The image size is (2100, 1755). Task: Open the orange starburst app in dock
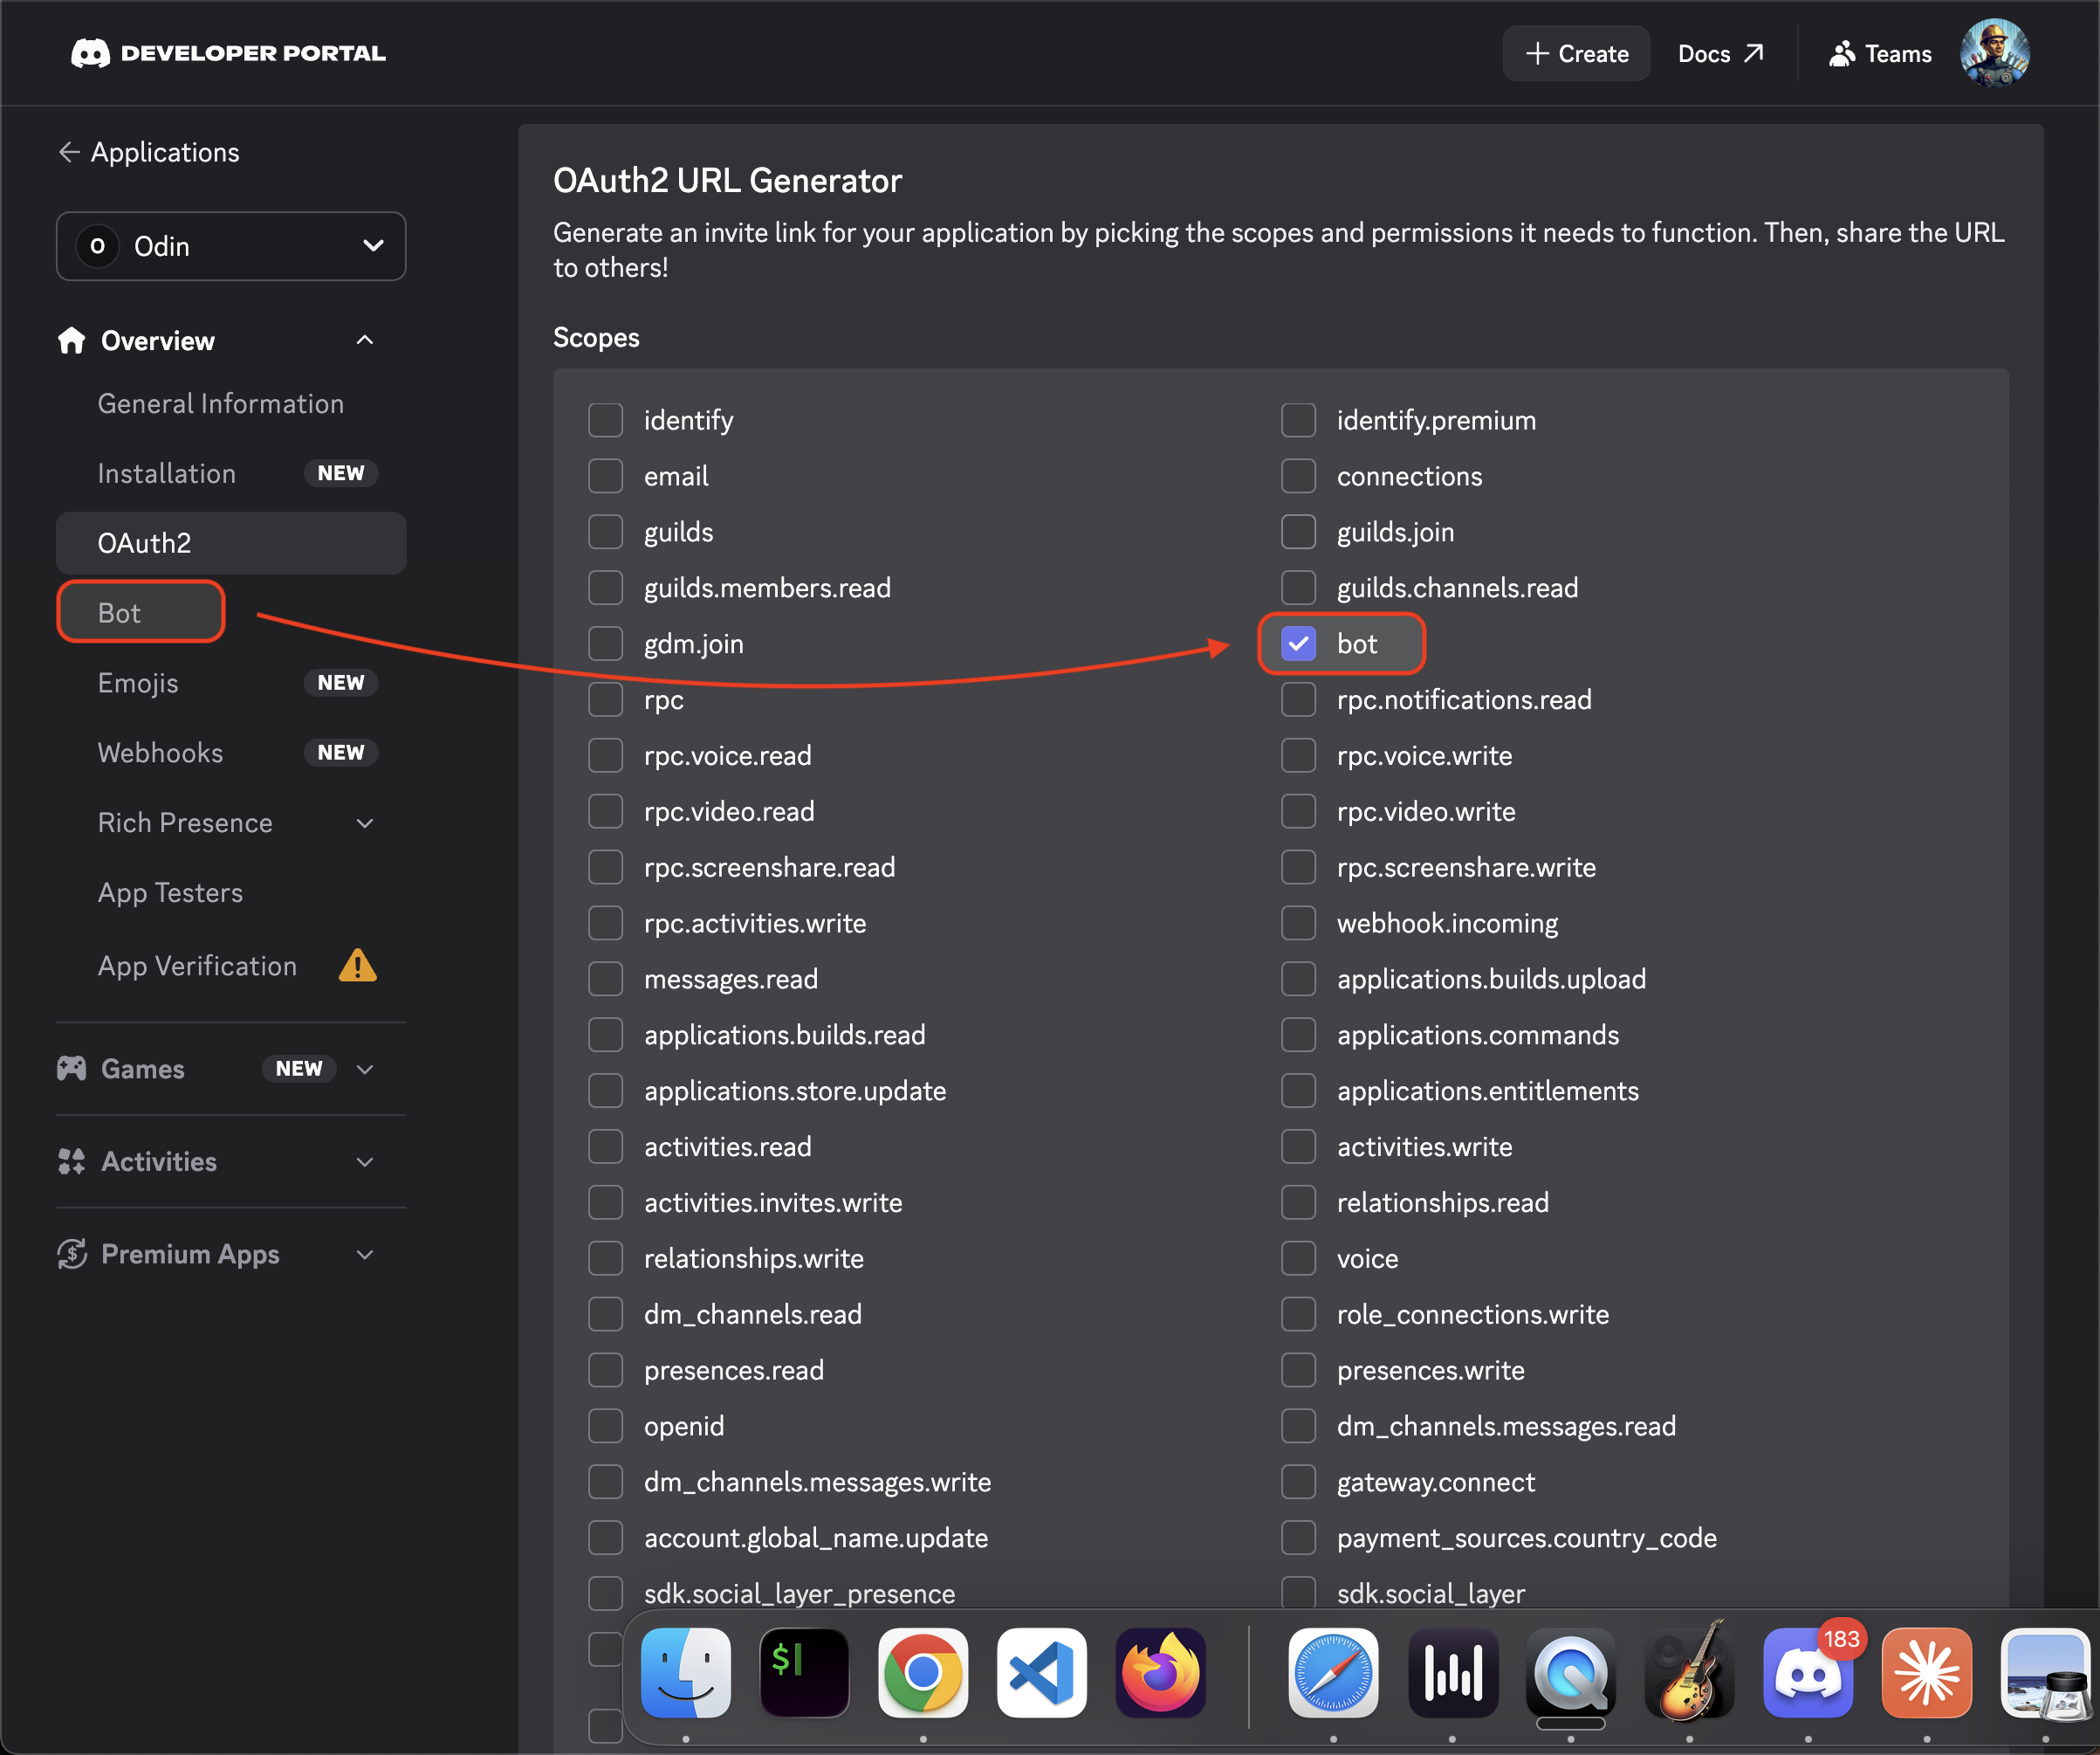click(x=1927, y=1673)
